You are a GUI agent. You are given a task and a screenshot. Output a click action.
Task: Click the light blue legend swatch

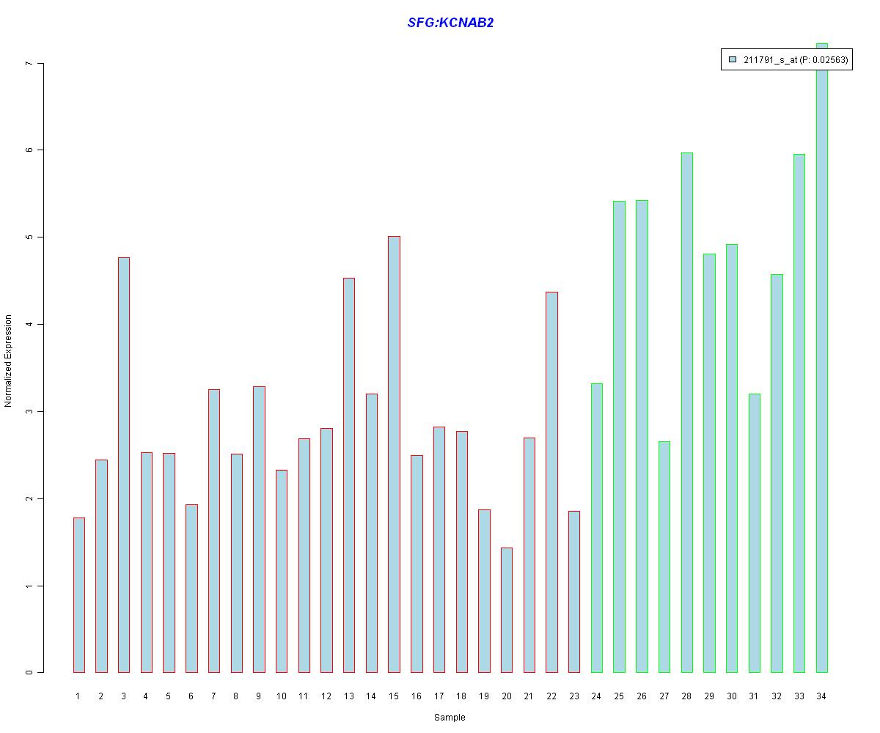pyautogui.click(x=732, y=60)
